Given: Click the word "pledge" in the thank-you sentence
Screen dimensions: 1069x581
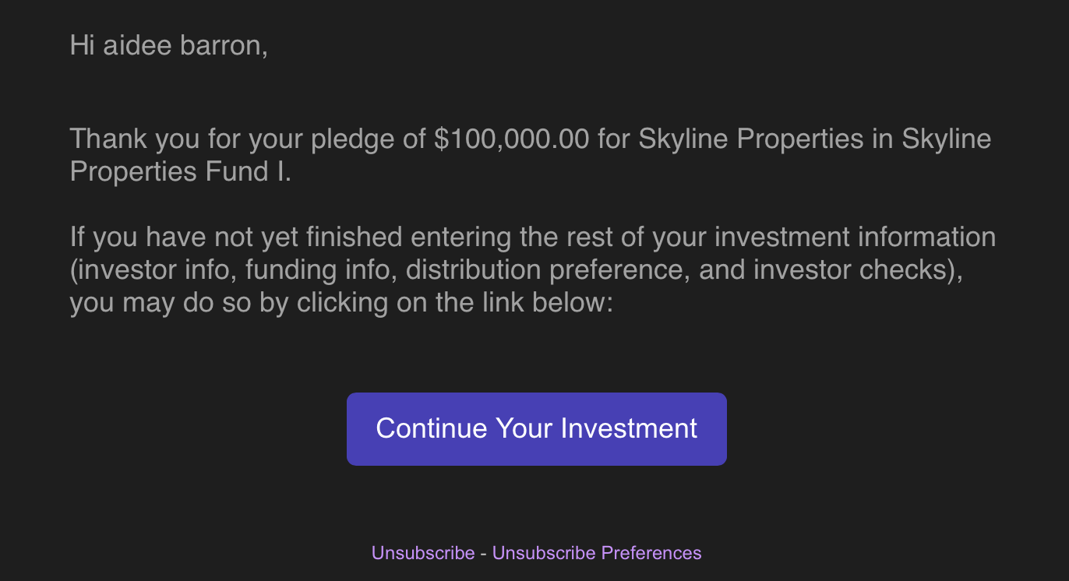Looking at the screenshot, I should (348, 140).
